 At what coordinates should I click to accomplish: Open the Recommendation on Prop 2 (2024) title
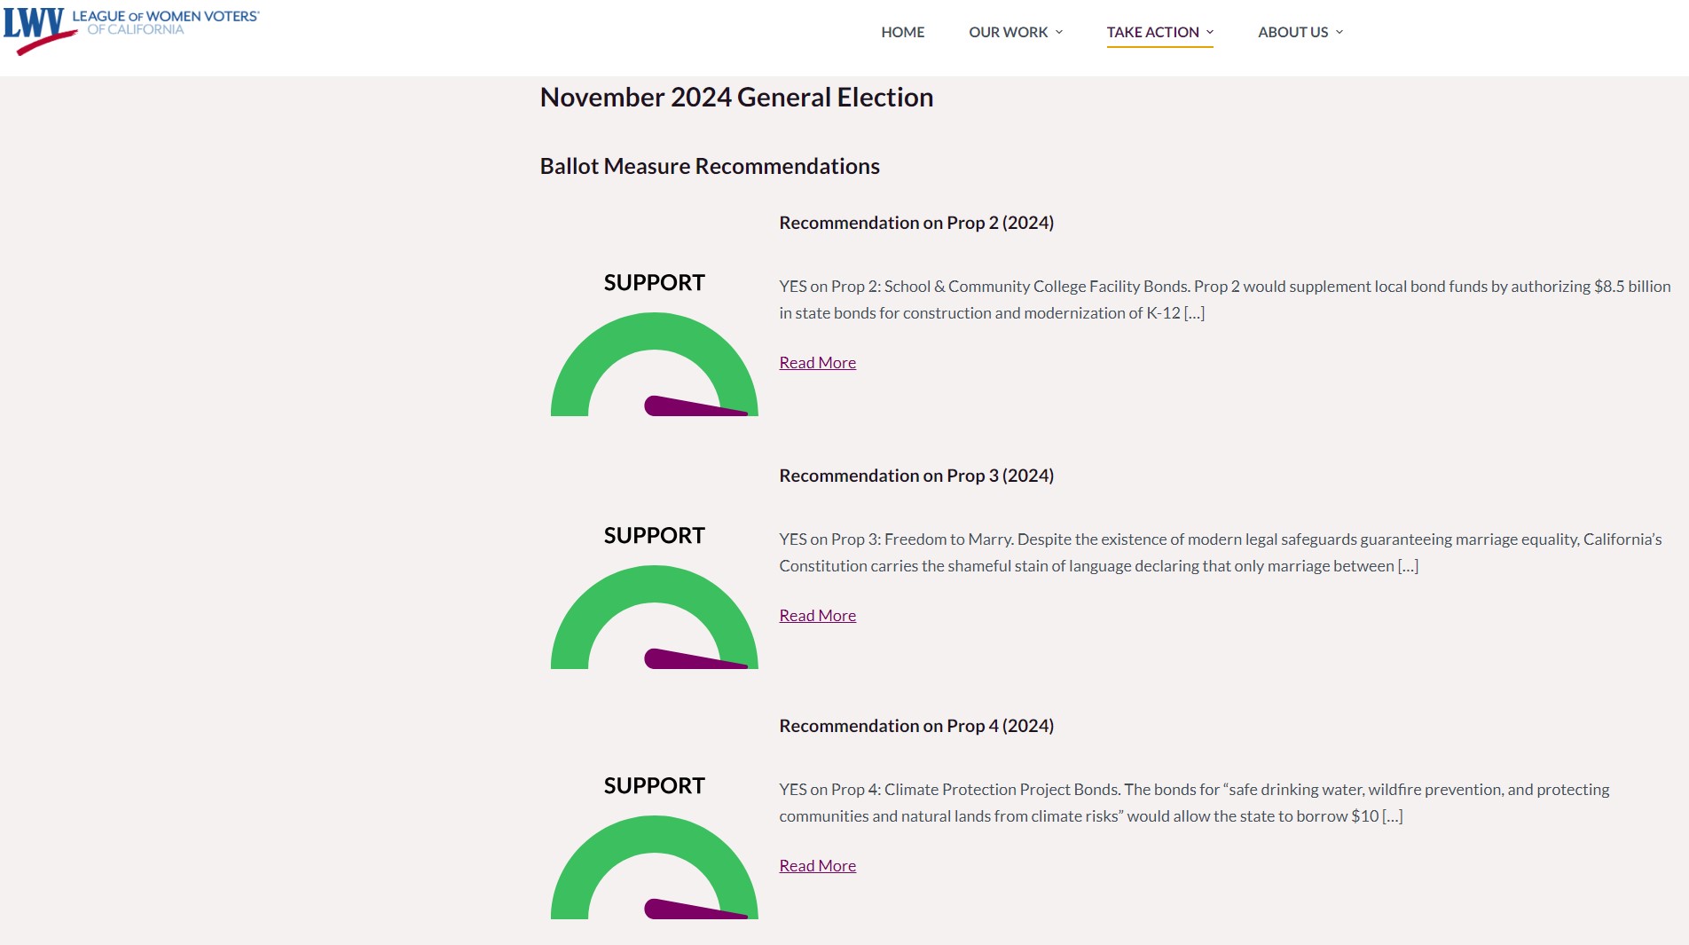coord(916,223)
